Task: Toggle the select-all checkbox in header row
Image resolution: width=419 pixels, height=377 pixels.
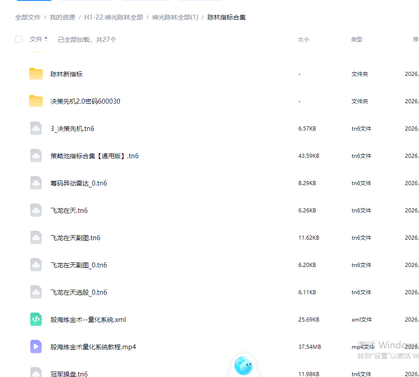Action: click(18, 39)
